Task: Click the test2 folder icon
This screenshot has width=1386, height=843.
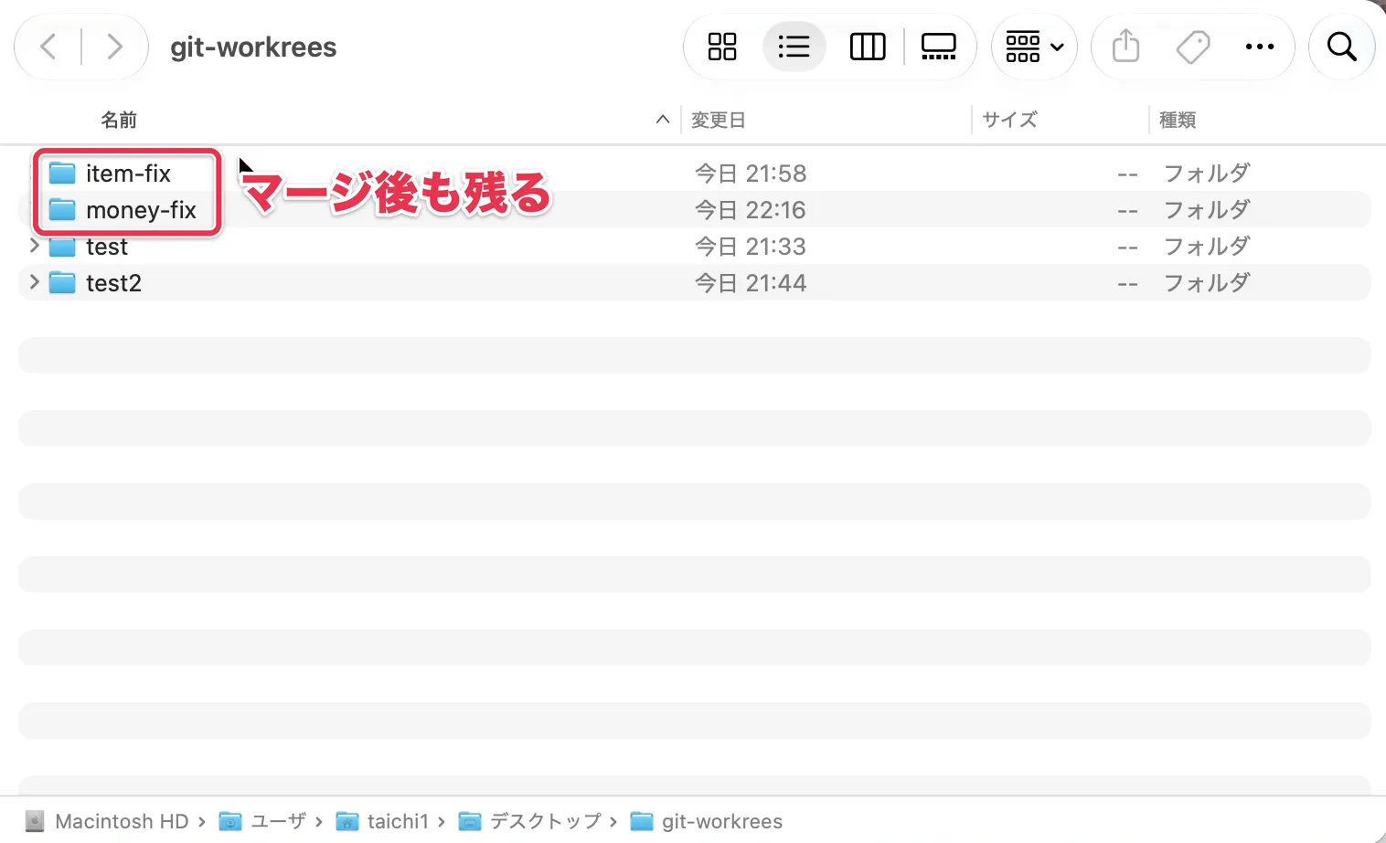Action: pos(62,282)
